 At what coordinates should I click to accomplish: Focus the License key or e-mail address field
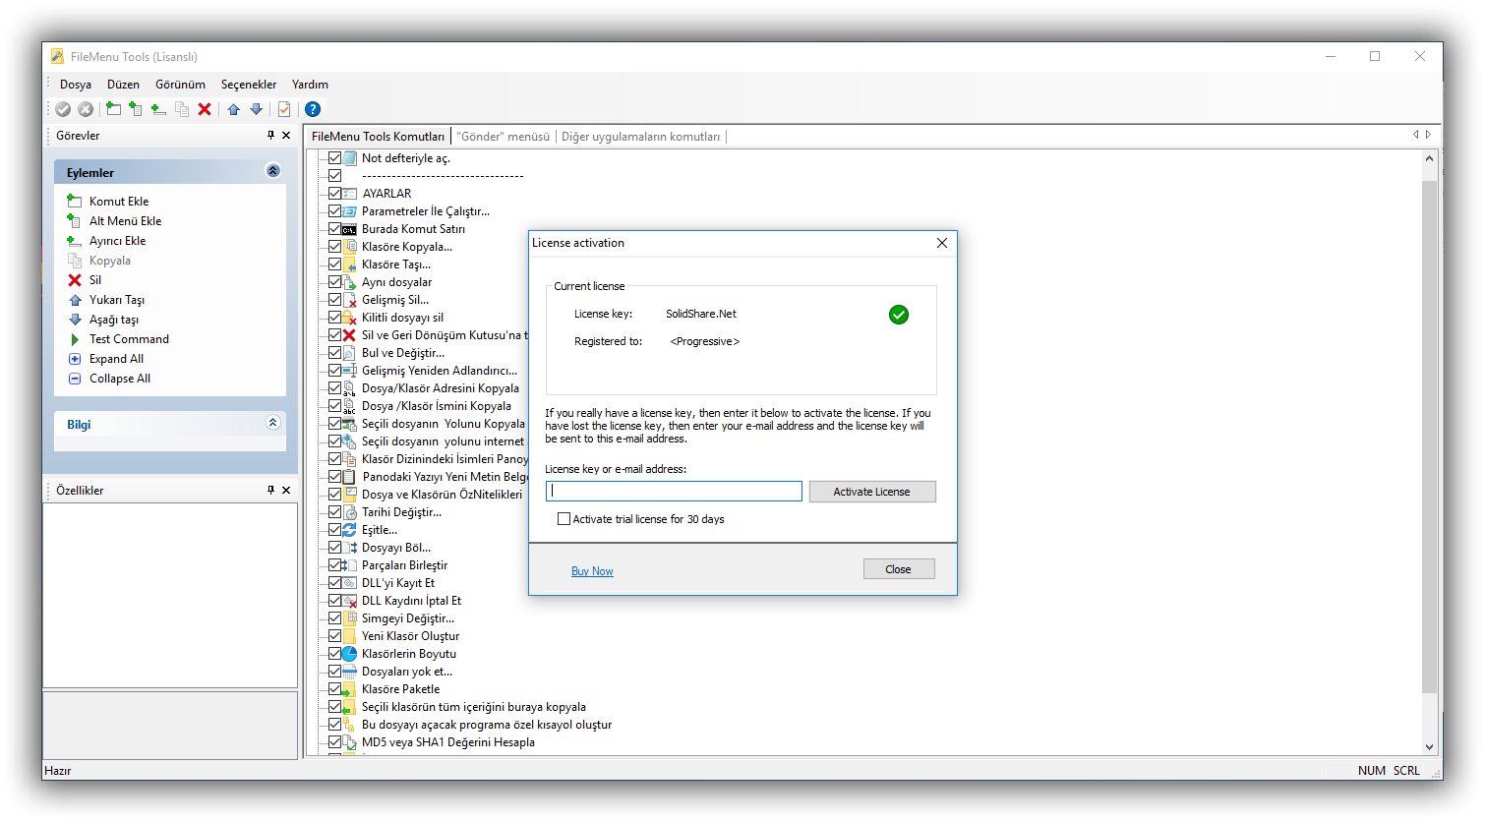tap(674, 491)
